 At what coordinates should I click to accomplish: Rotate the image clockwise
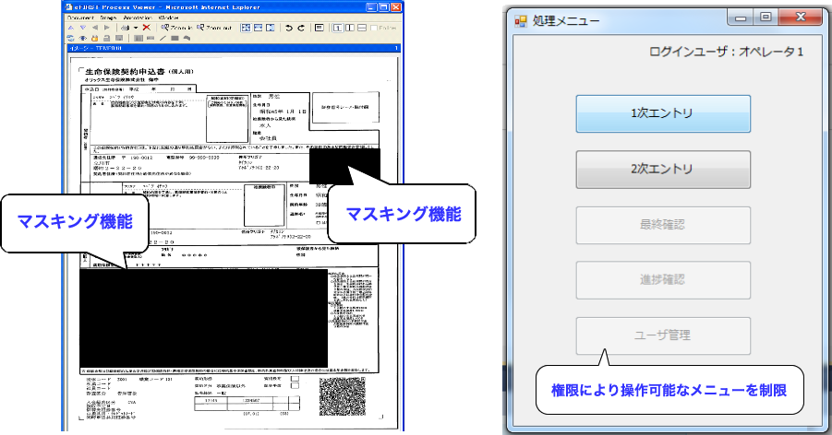click(x=301, y=28)
